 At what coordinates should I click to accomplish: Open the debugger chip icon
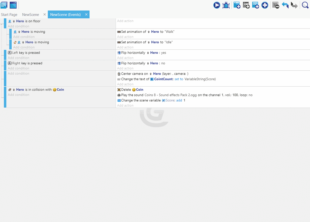coord(226,5)
